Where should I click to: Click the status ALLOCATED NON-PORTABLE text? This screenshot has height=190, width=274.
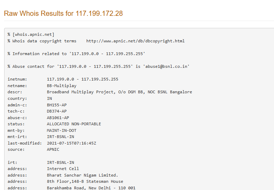[x=74, y=124]
